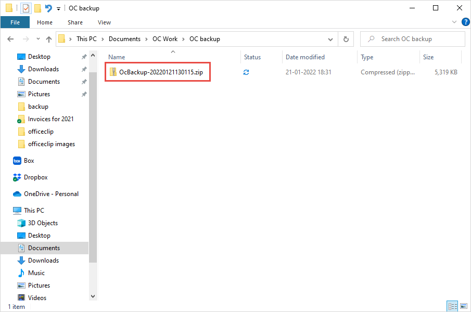This screenshot has width=471, height=312.
Task: Switch to Large icons view layout
Action: 464,306
